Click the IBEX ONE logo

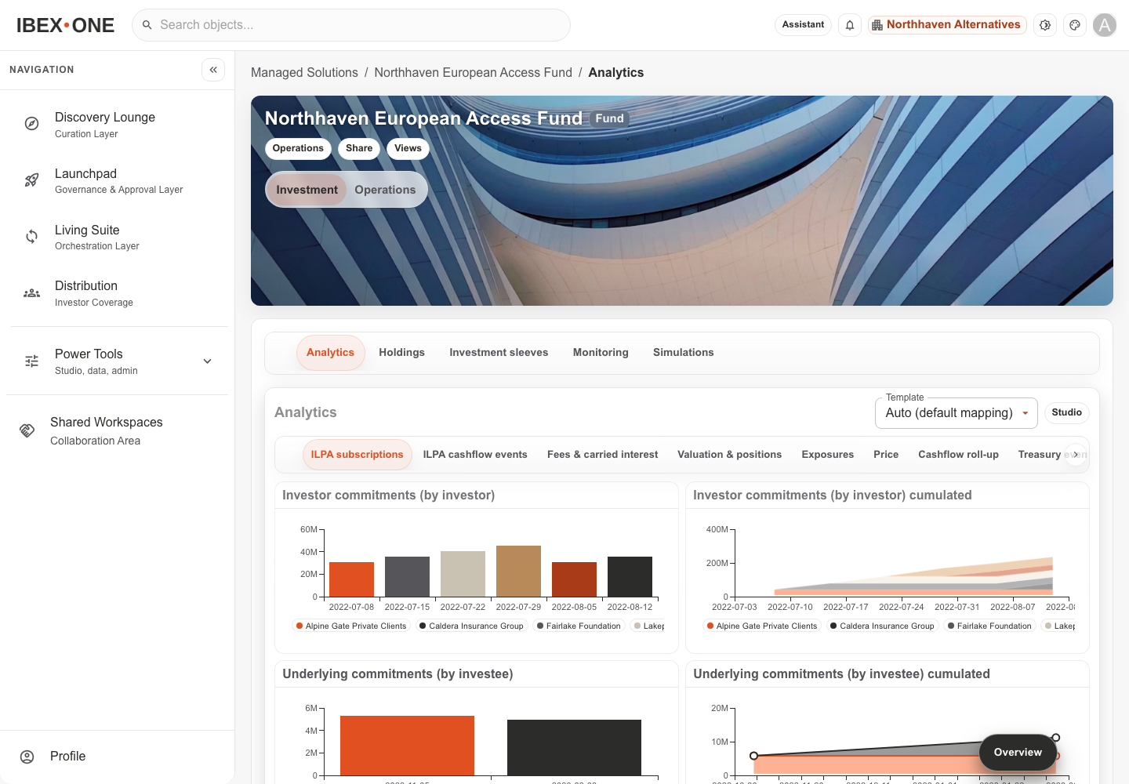click(x=66, y=25)
